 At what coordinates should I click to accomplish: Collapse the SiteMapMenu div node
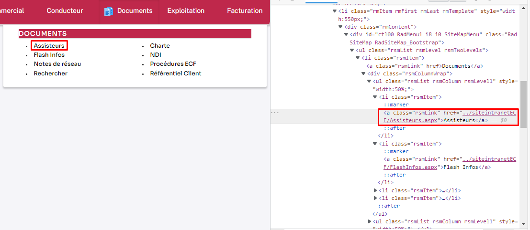click(346, 34)
